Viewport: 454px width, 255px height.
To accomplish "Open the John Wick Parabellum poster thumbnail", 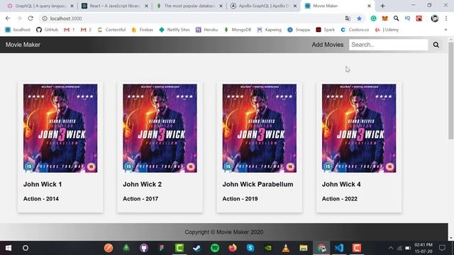I will point(260,128).
